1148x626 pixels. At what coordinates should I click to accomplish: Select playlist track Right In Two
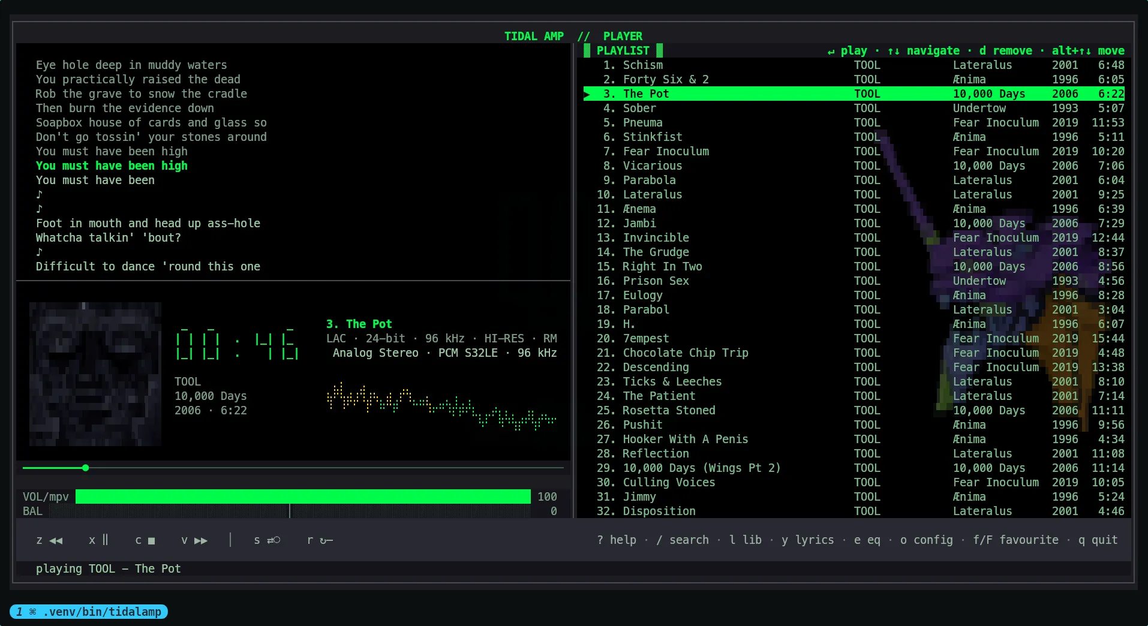click(854, 267)
